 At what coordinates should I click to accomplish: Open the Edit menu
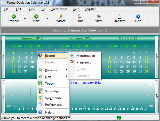(19, 9)
